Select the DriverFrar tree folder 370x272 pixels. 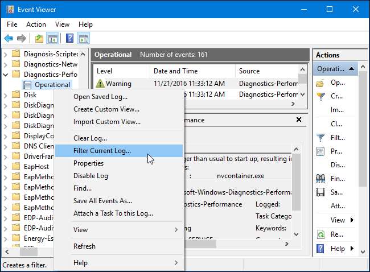[39, 156]
